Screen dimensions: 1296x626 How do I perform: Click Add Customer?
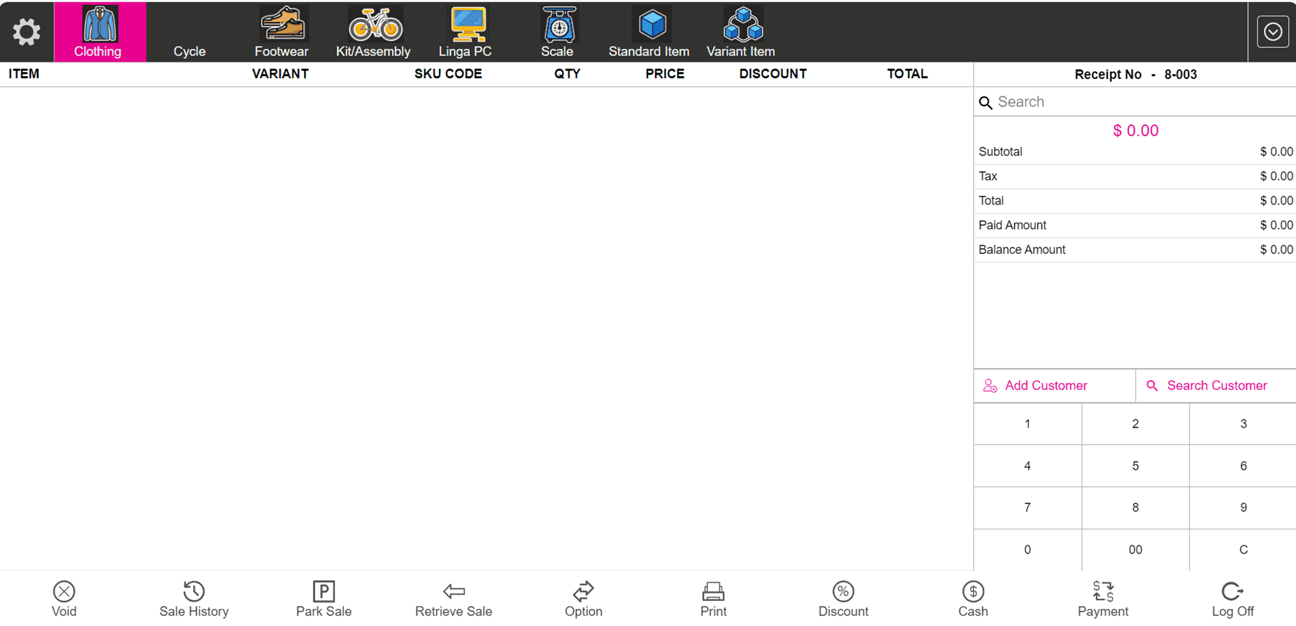click(1046, 385)
